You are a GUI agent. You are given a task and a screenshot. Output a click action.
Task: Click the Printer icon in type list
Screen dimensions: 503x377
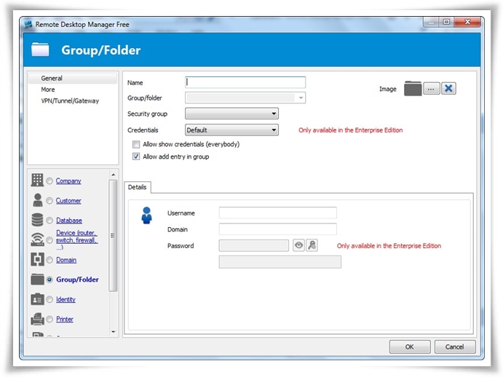pyautogui.click(x=37, y=319)
